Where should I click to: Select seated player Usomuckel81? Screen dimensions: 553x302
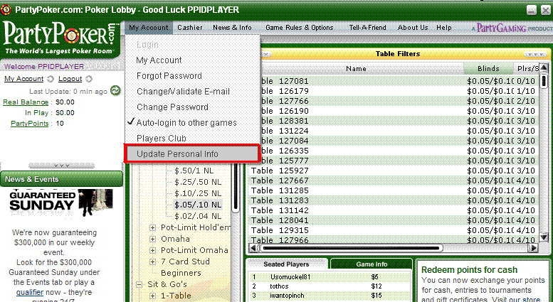(x=329, y=277)
